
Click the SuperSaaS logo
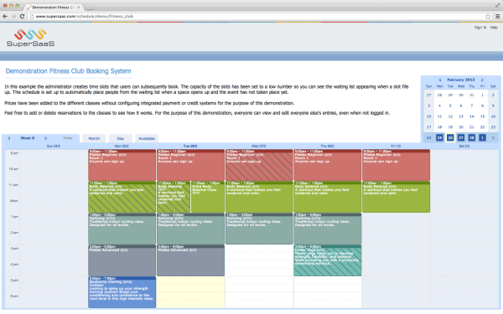(30, 38)
